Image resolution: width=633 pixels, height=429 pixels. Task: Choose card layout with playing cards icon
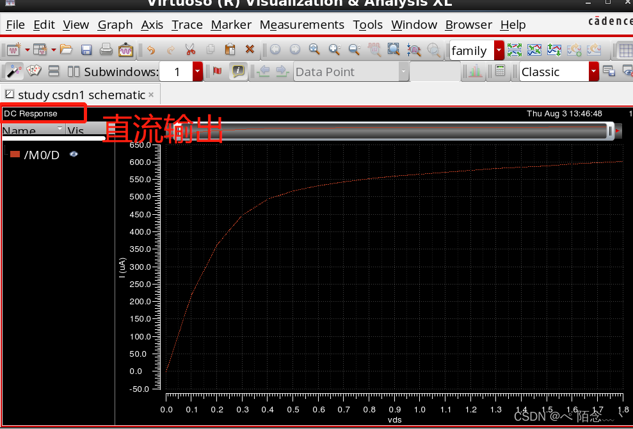click(x=34, y=71)
